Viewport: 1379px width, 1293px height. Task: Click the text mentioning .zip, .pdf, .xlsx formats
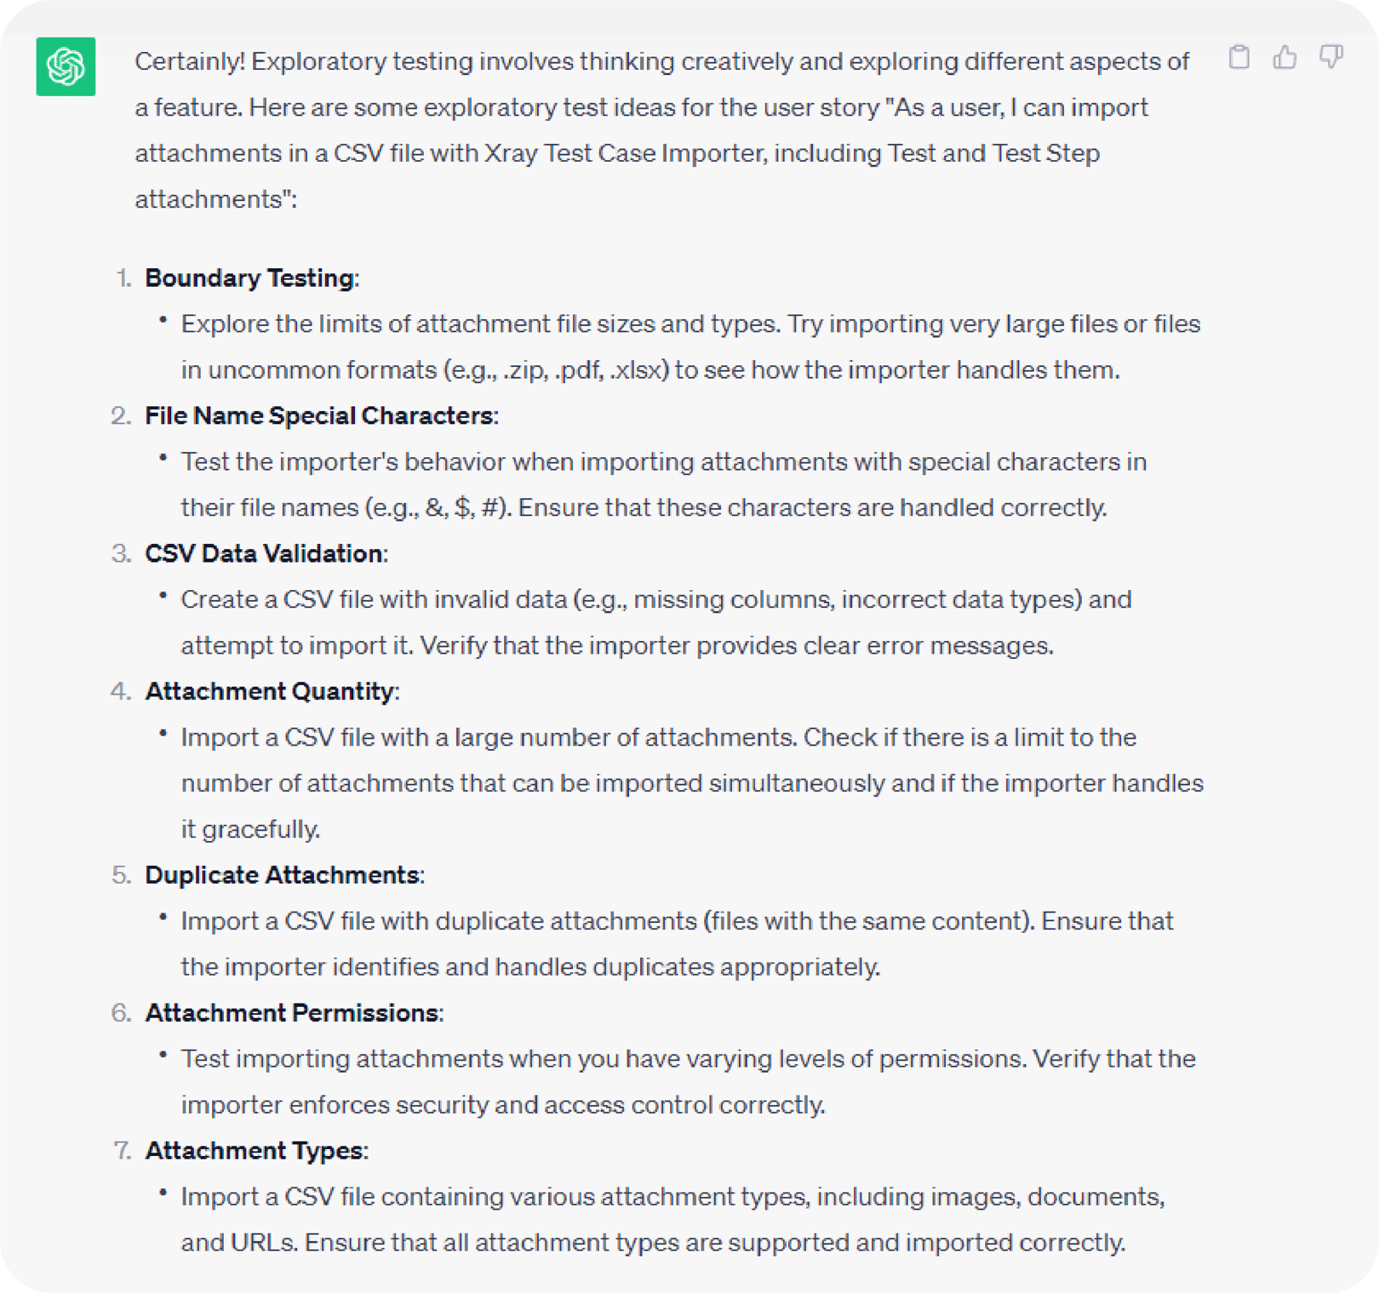562,369
